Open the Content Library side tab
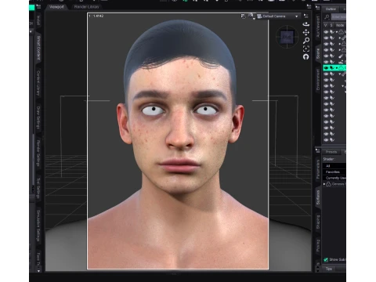This screenshot has height=282, width=376. pos(38,83)
